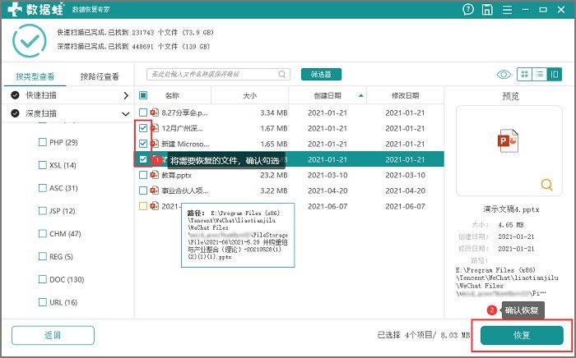Viewport: 576px width, 358px height.
Task: Click the 演示文稿4.pptx preview filename
Action: (511, 209)
